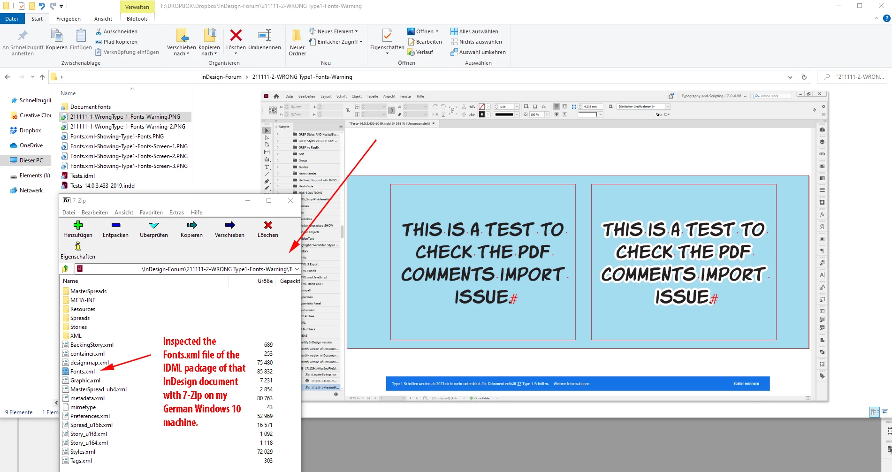Screen dimensions: 892x472
Task: Click Hinzufügen green plus in 7-Zip
Action: click(x=78, y=225)
